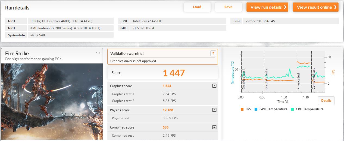The width and height of the screenshot is (344, 141).
Task: Click the GUI version v1.5.893.0 s64
Action: pyautogui.click(x=179, y=28)
